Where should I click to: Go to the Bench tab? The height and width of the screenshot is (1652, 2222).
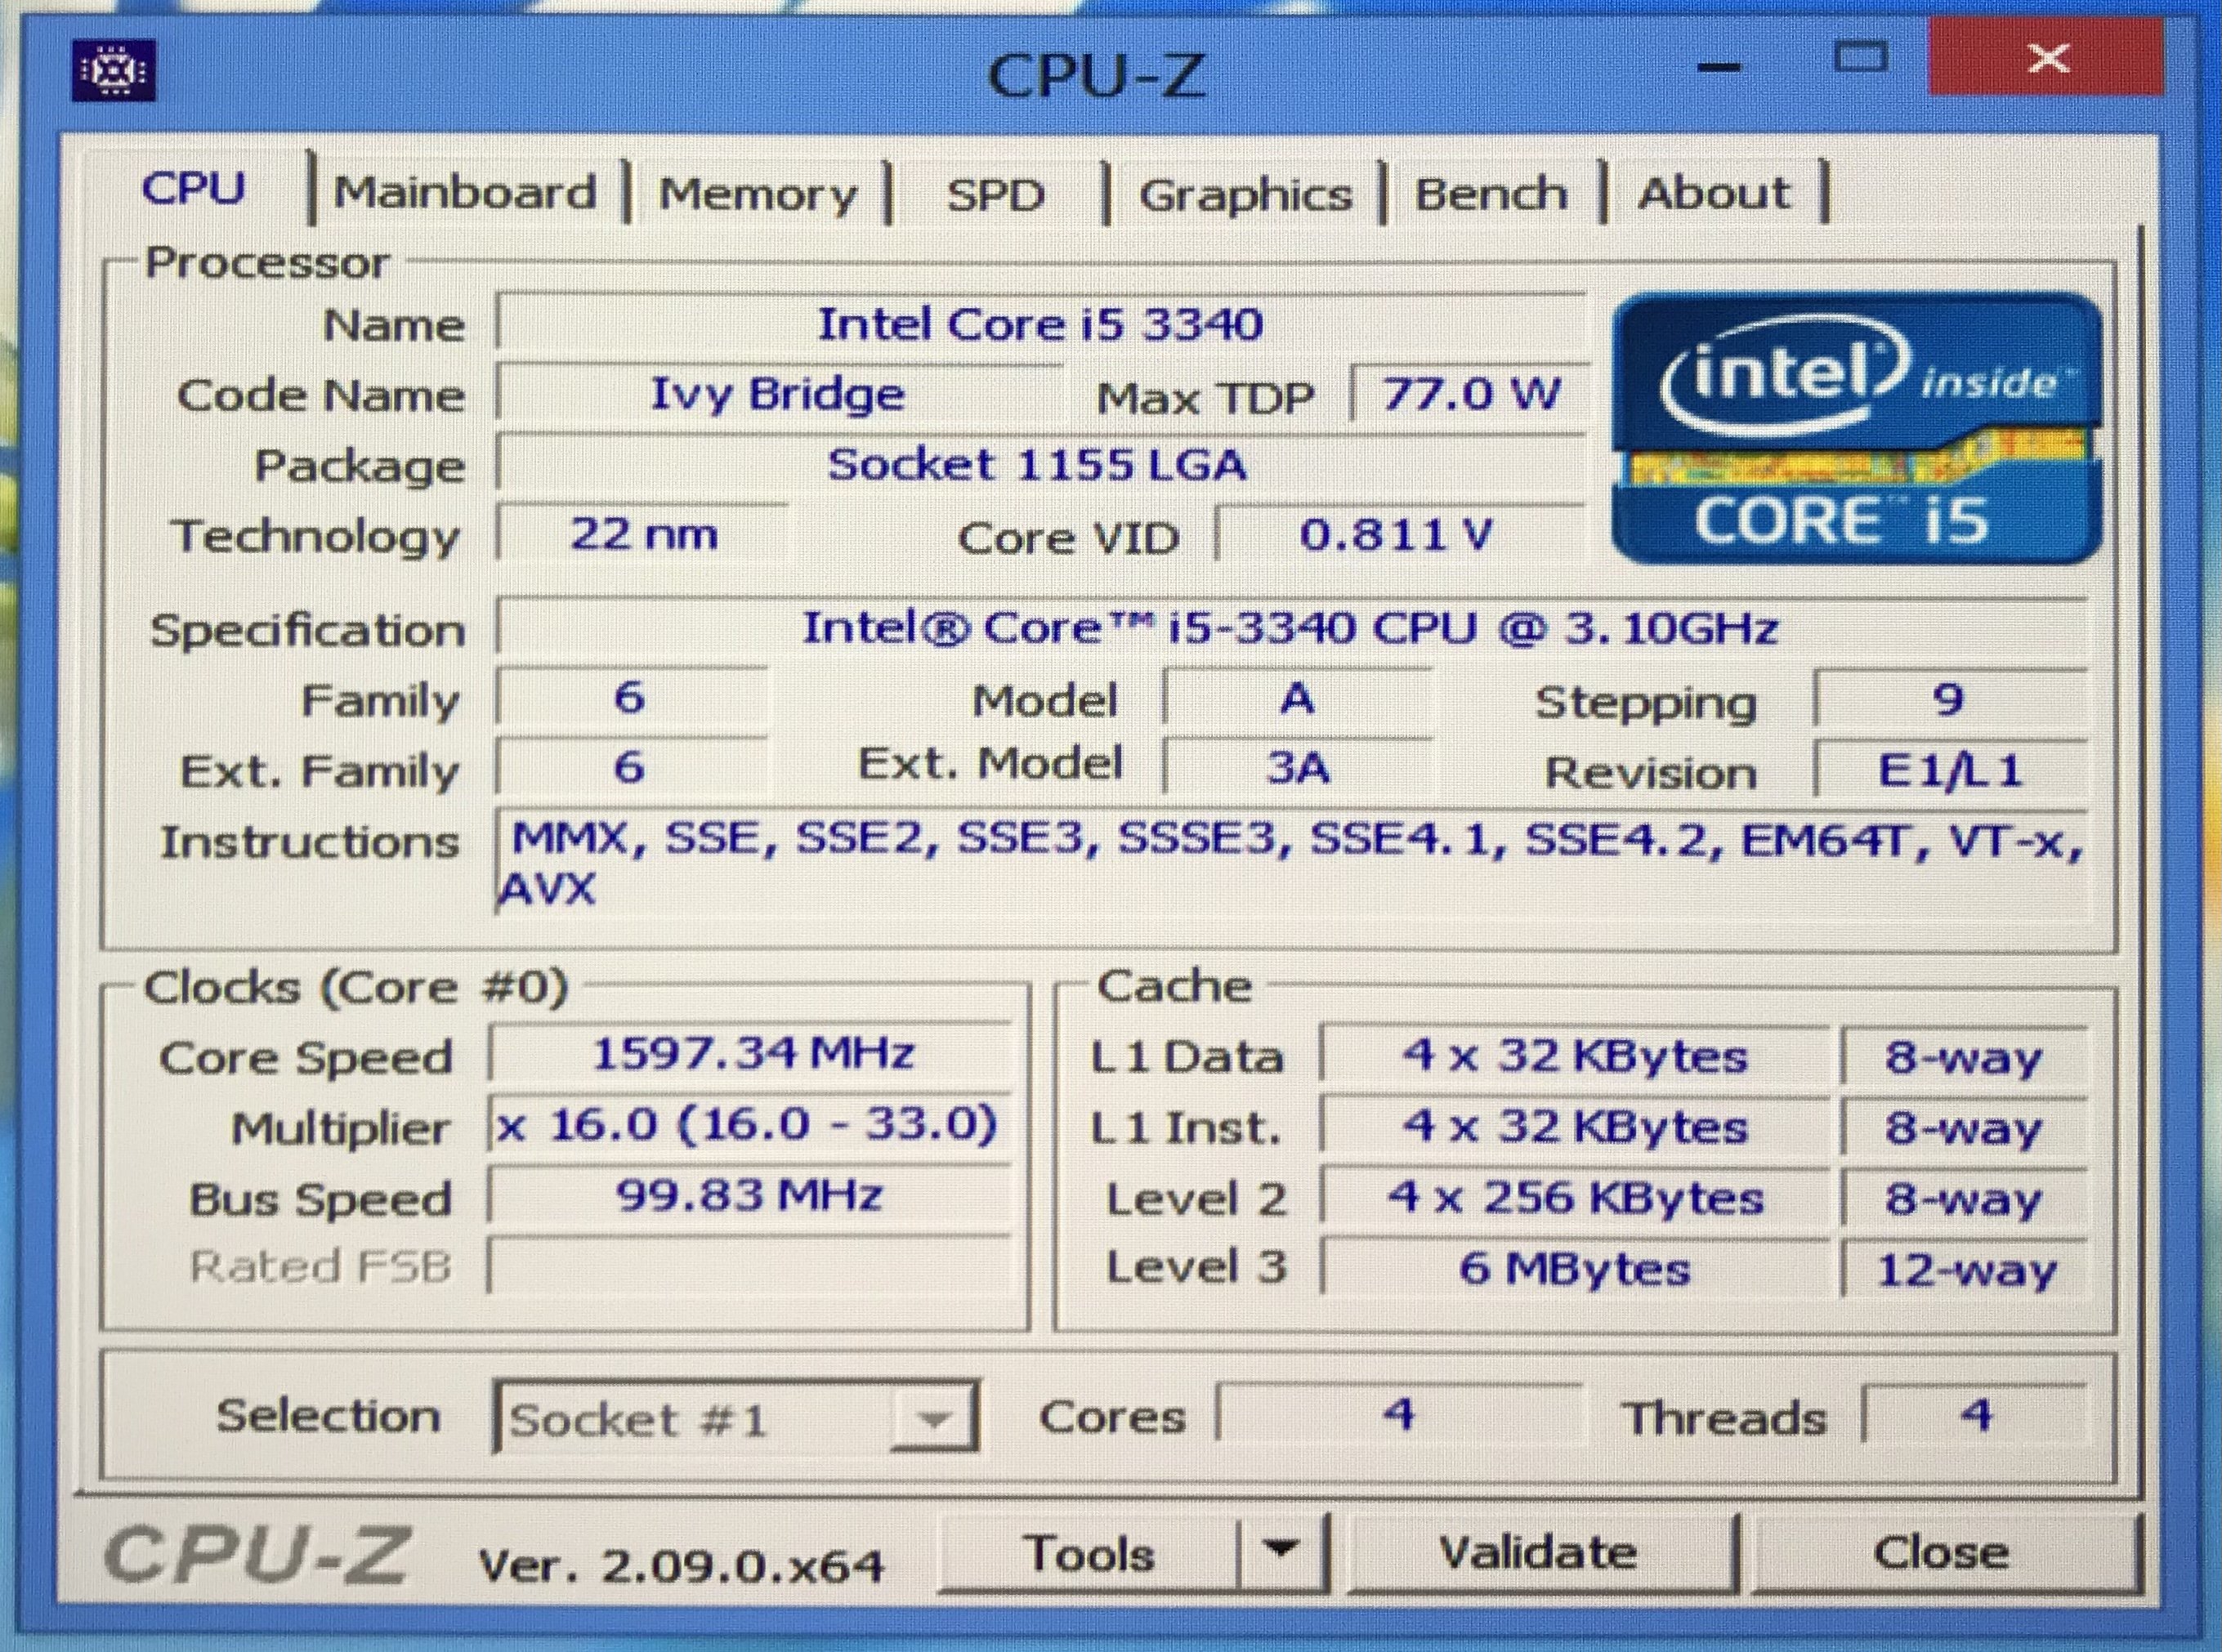[x=1490, y=193]
